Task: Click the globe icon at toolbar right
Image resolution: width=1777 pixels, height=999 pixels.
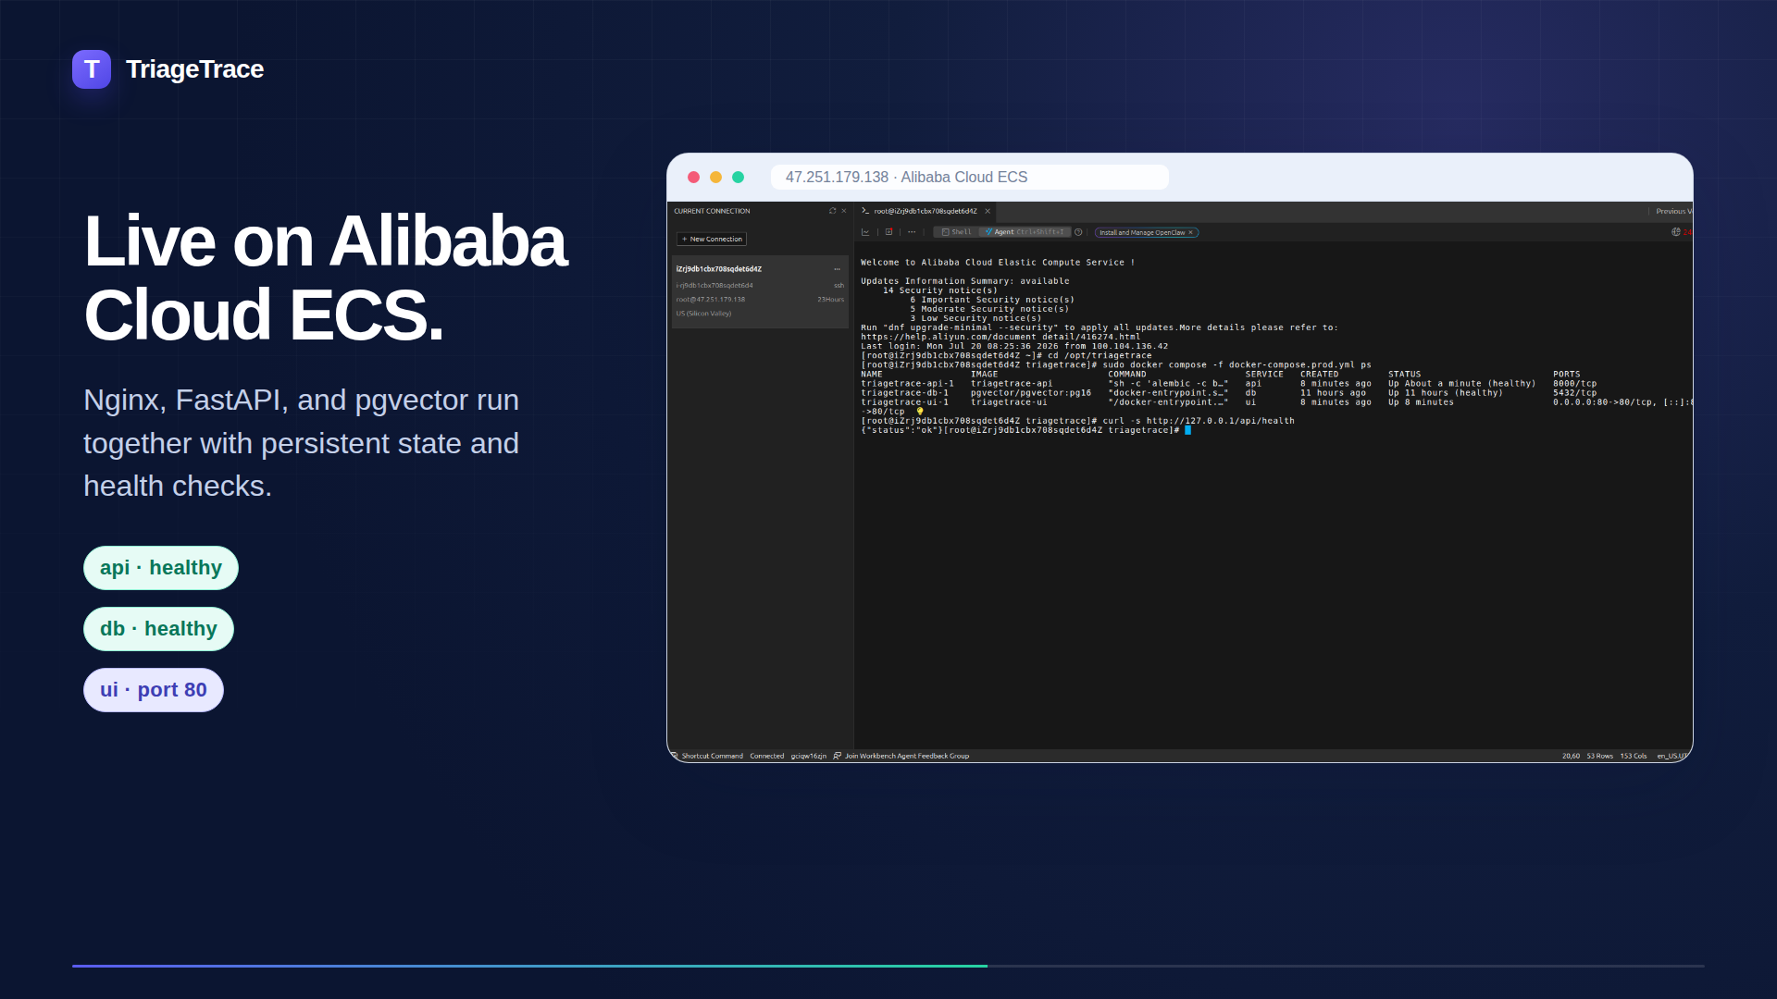Action: 1676,232
